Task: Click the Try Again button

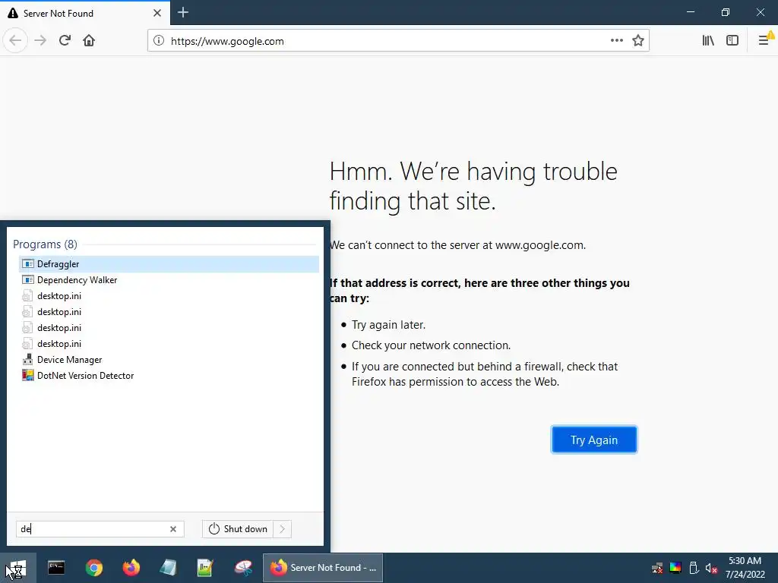Action: [x=594, y=440]
